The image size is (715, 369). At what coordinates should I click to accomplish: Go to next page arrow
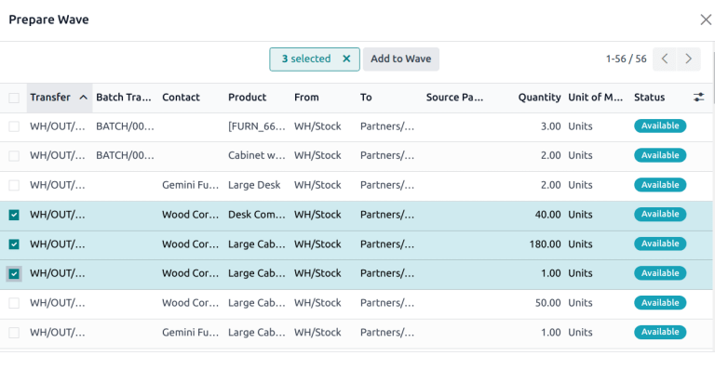pyautogui.click(x=689, y=59)
